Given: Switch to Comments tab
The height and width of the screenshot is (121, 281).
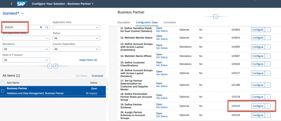Looking at the screenshot, I should 170,23.
